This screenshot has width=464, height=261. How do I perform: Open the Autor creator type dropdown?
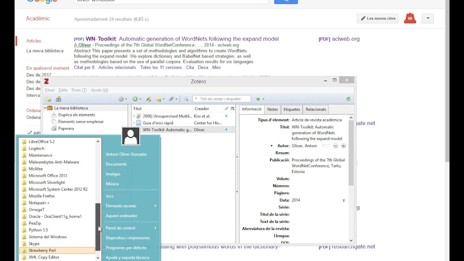pyautogui.click(x=272, y=146)
